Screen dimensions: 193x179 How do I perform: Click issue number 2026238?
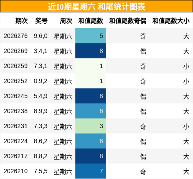point(15,111)
